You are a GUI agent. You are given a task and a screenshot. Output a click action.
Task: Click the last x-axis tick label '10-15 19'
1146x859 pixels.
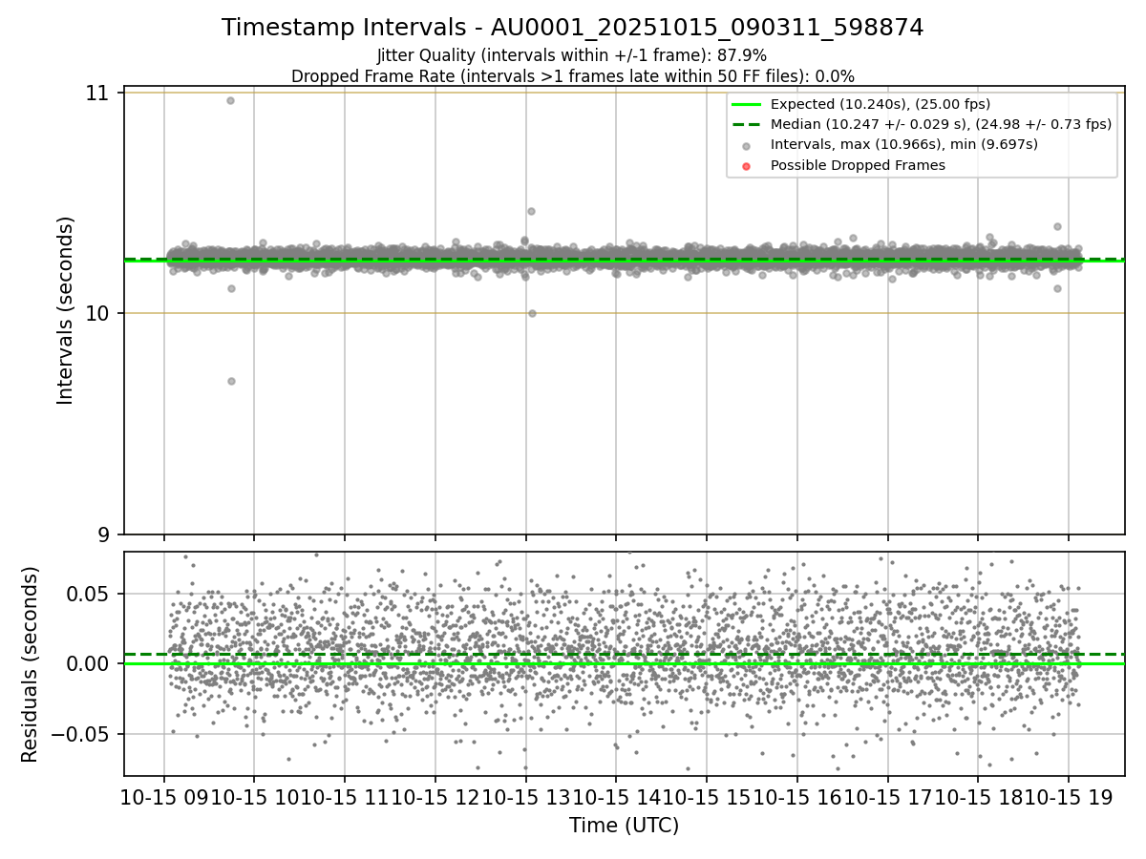coord(1068,797)
